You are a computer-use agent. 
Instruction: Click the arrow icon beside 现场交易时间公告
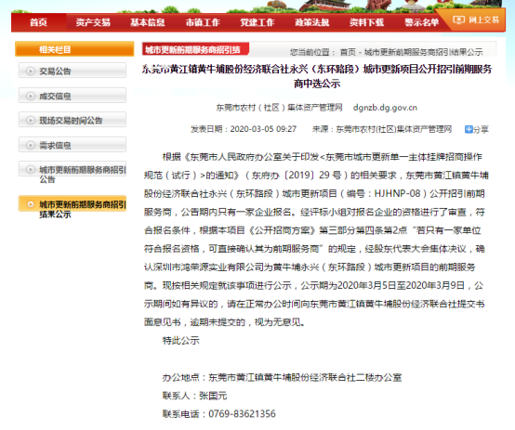pos(31,120)
